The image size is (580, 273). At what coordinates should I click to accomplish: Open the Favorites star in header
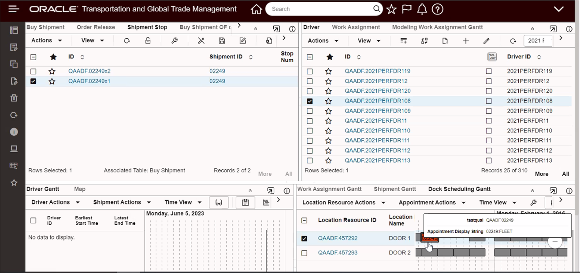[x=391, y=9]
